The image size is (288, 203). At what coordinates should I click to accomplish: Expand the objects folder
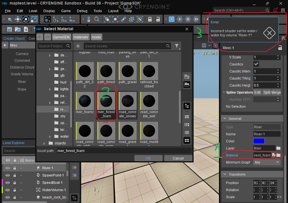[44, 143]
